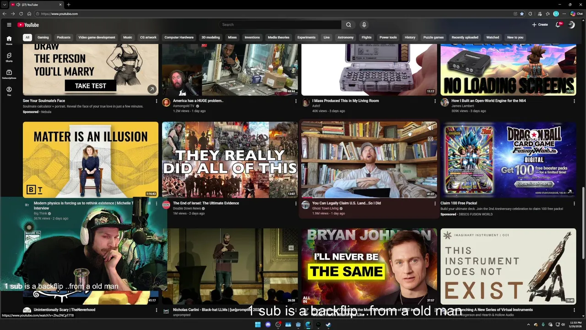Screen dimensions: 586x330
Task: Click the Create button
Action: coord(540,25)
